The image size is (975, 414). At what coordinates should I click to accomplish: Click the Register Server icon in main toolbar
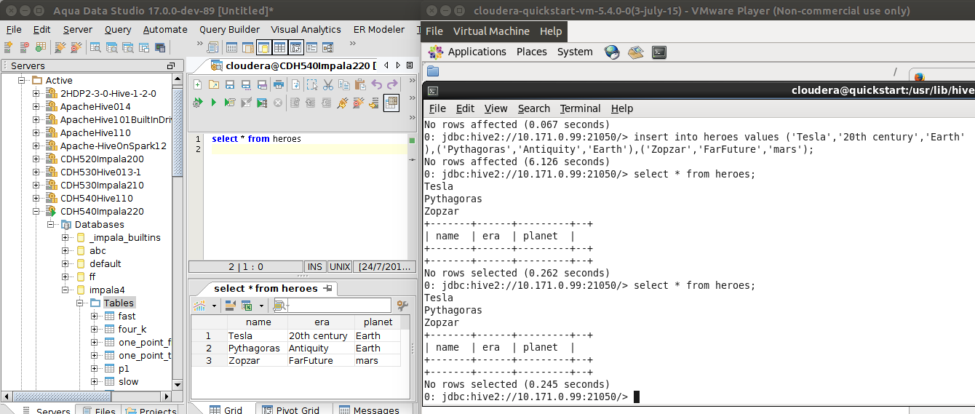(x=8, y=47)
